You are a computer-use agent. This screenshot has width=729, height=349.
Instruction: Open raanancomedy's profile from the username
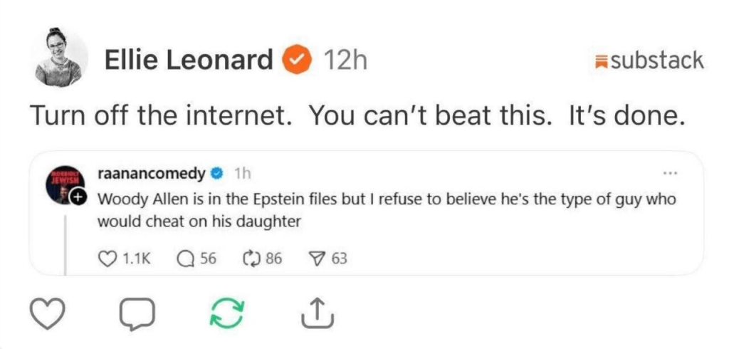pyautogui.click(x=152, y=173)
